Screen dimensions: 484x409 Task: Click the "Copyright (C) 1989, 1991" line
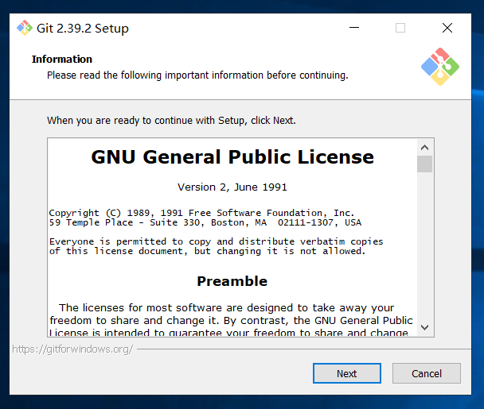pyautogui.click(x=201, y=213)
